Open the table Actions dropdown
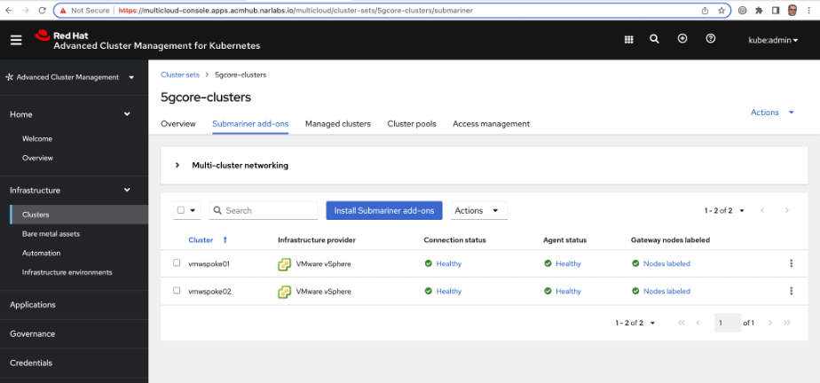 (x=477, y=210)
